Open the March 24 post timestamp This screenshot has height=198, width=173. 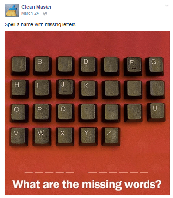click(30, 13)
